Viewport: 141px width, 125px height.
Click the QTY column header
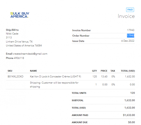[x=94, y=71]
